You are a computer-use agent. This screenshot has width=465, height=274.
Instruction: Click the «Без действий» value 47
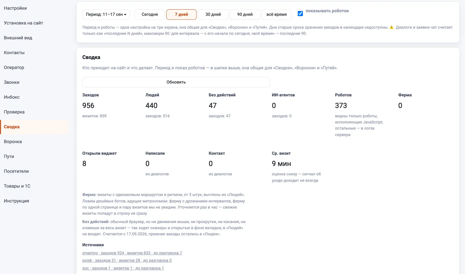(212, 106)
